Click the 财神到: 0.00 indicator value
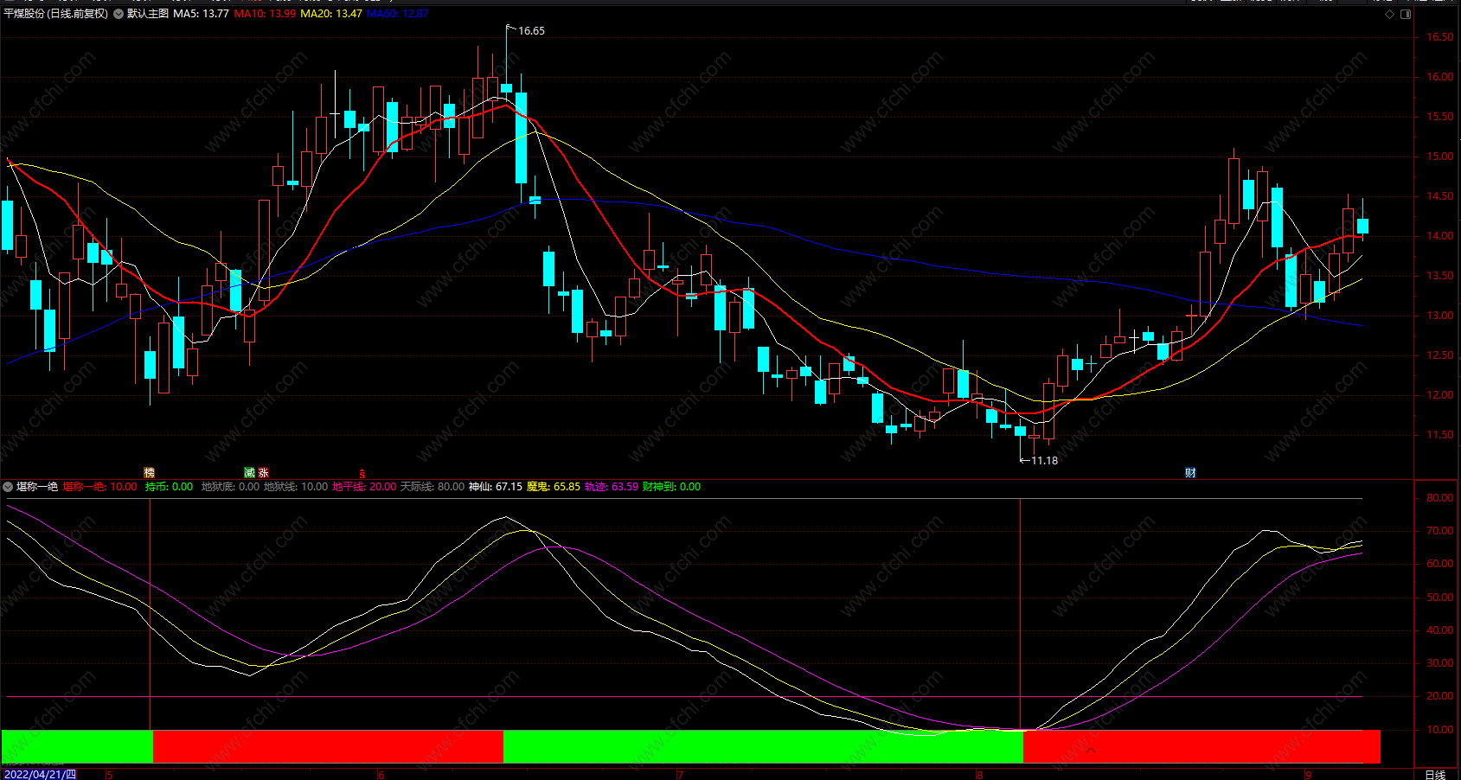This screenshot has width=1461, height=780. pyautogui.click(x=672, y=487)
